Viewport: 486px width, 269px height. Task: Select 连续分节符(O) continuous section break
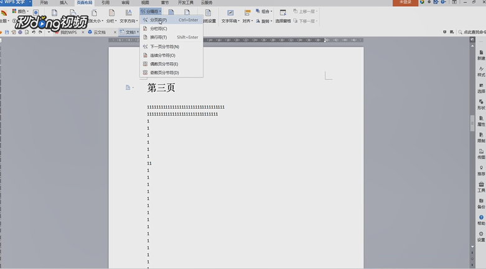click(171, 55)
